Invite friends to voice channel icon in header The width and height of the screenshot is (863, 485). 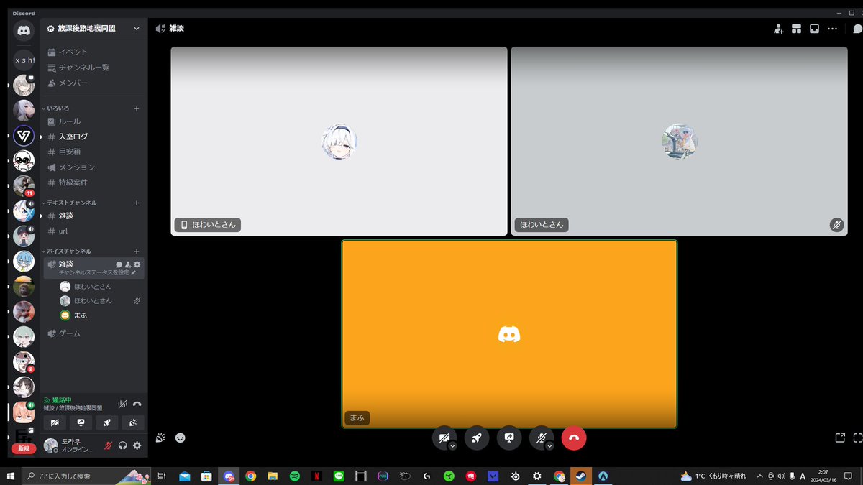point(778,29)
